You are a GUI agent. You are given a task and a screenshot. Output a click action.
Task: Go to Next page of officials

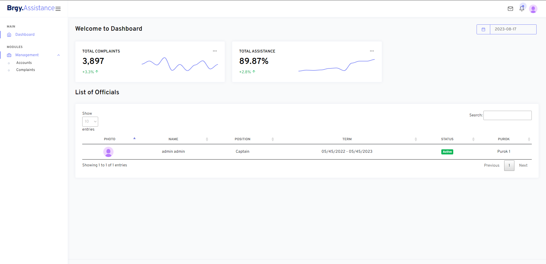[x=523, y=165]
